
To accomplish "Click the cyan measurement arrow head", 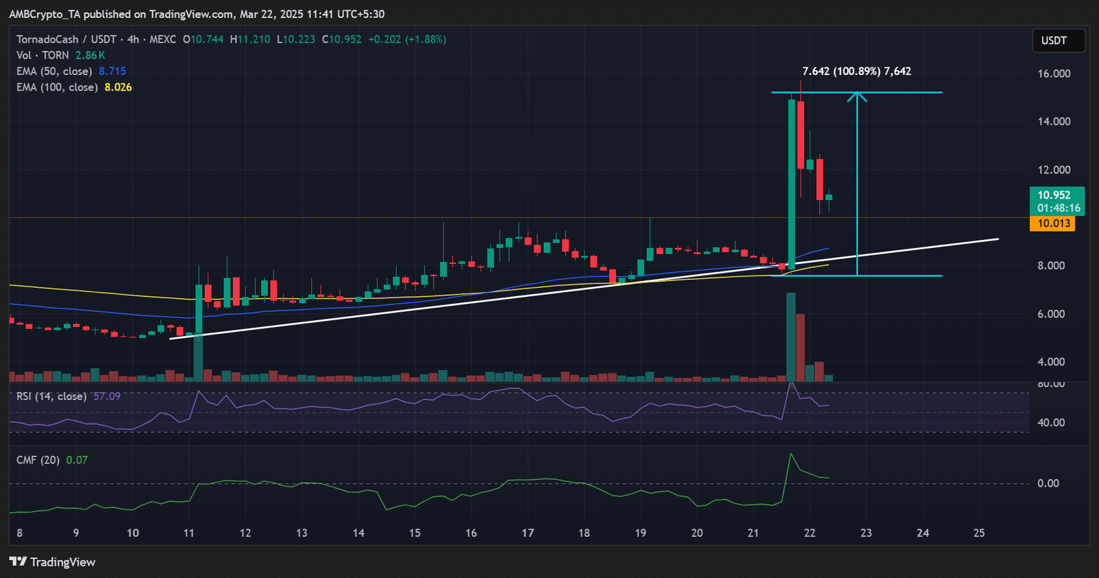I will (x=857, y=96).
